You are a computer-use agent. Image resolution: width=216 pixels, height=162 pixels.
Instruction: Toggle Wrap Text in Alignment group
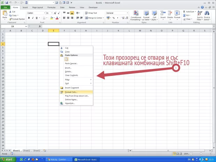(91, 13)
